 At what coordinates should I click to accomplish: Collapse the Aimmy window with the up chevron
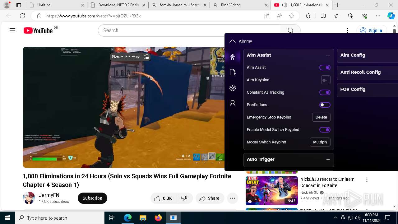pyautogui.click(x=232, y=41)
